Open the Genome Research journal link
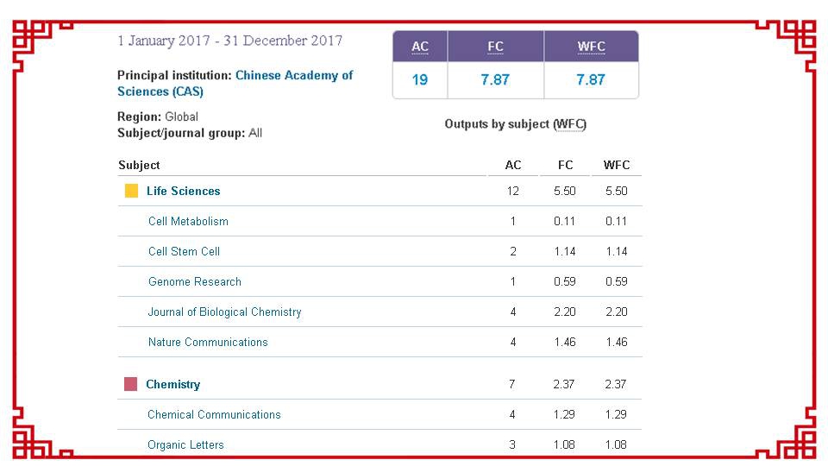This screenshot has width=828, height=466. click(195, 281)
